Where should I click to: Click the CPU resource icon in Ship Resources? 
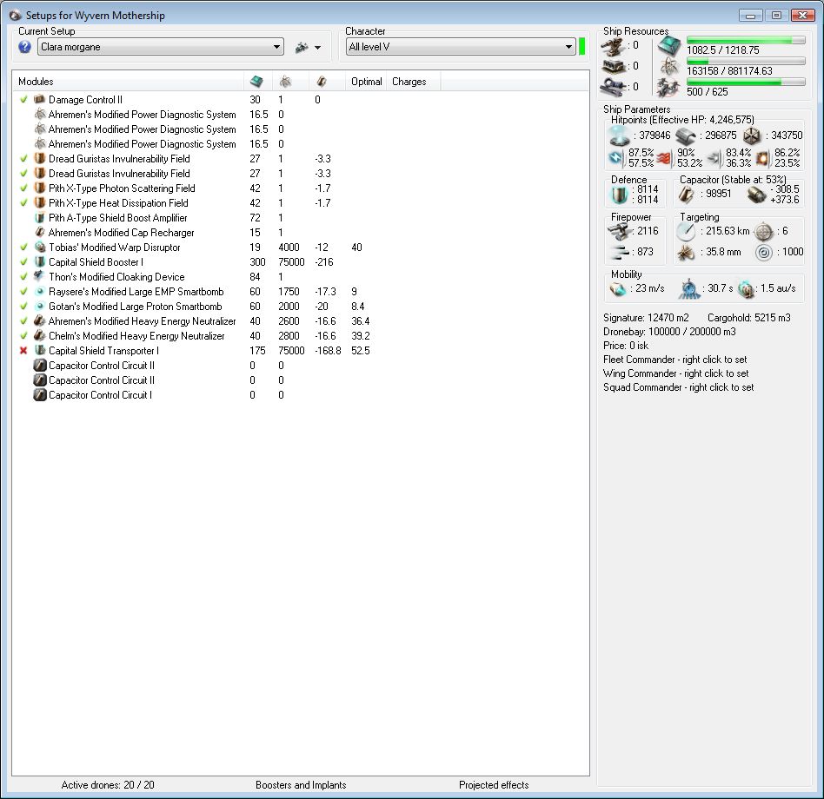(x=669, y=46)
